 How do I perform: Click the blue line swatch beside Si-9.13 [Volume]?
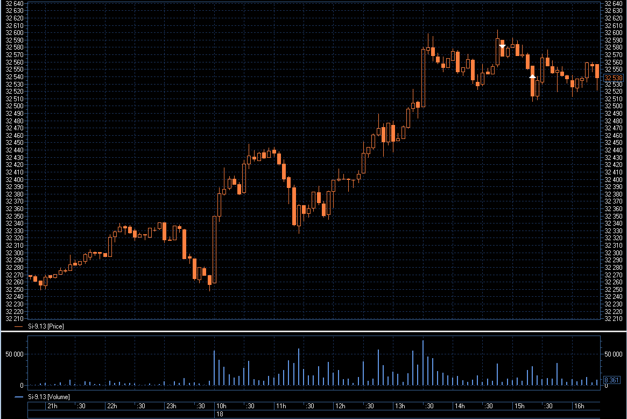pyautogui.click(x=18, y=397)
